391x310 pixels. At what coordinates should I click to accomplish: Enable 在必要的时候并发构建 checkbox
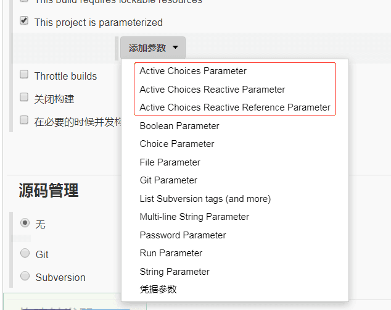[24, 120]
